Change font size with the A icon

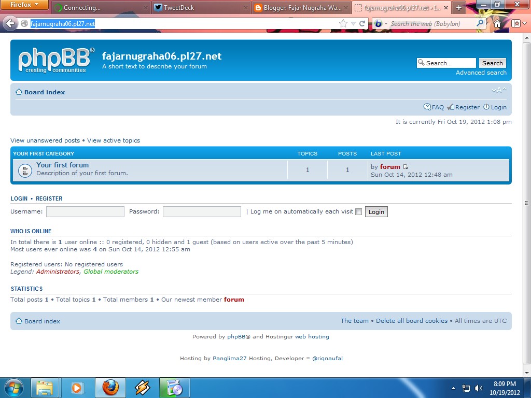[499, 90]
